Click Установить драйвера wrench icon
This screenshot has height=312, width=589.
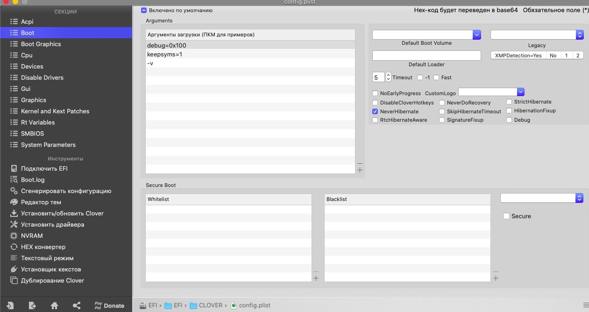[13, 224]
